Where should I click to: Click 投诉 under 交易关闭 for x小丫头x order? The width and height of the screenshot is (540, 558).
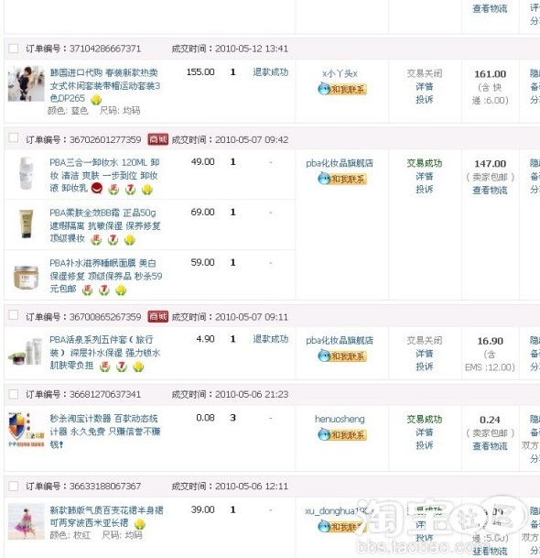424,100
